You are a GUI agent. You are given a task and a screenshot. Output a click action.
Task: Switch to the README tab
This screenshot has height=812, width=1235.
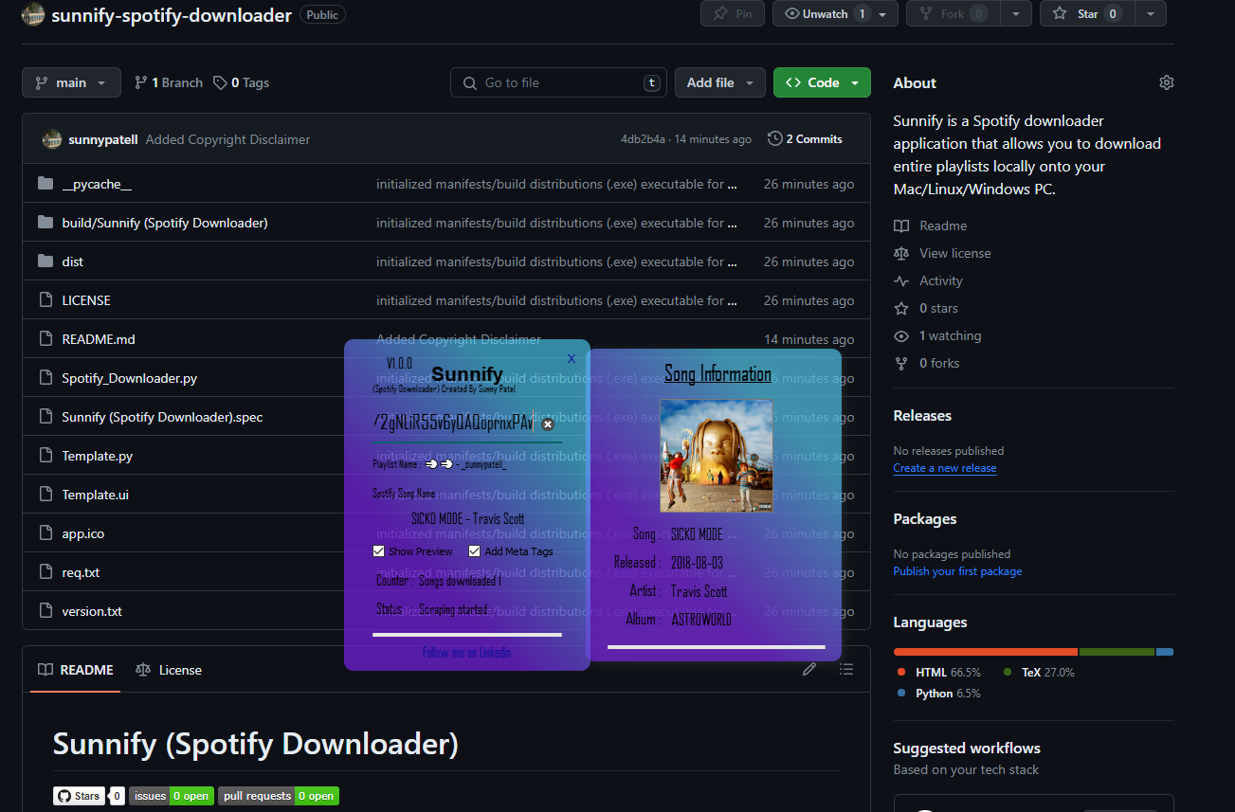tap(75, 670)
